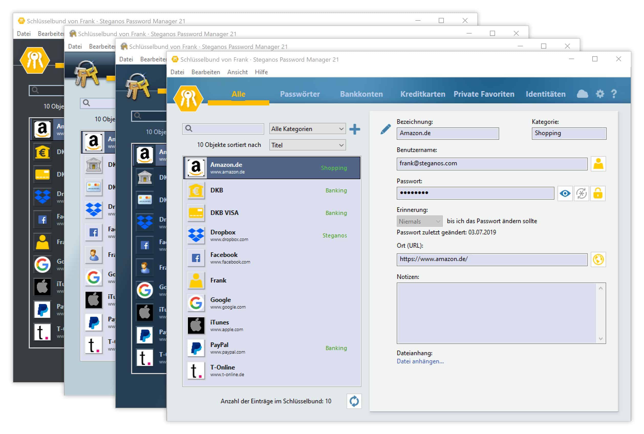Open the Titel sort dropdown
The width and height of the screenshot is (644, 434).
coord(307,145)
